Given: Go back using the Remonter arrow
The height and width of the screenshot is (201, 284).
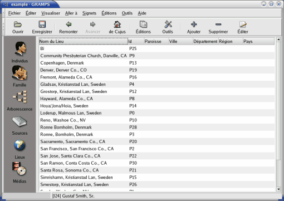Looking at the screenshot, I should click(68, 27).
